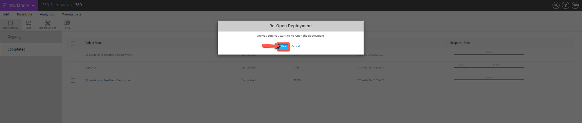Click the Q2 deployment Completed status cell
582x123 pixels.
click(x=248, y=80)
